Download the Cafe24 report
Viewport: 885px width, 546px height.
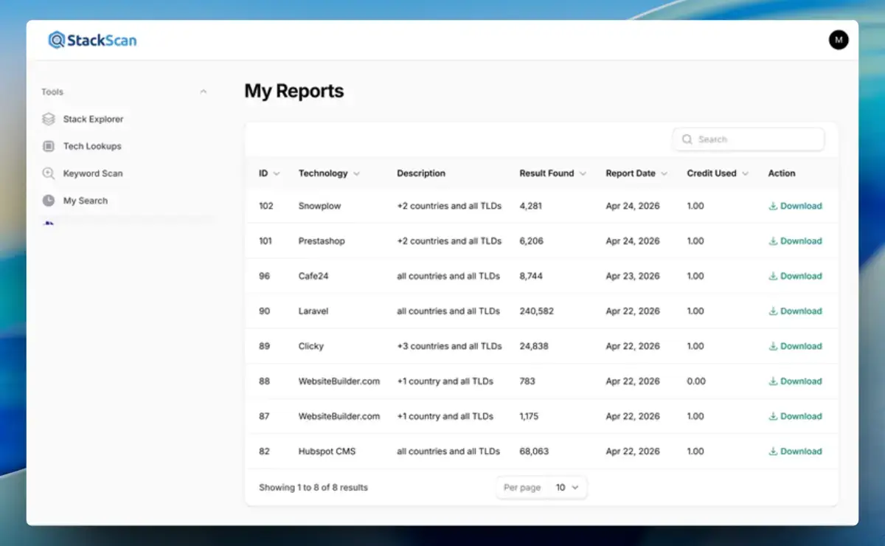795,277
